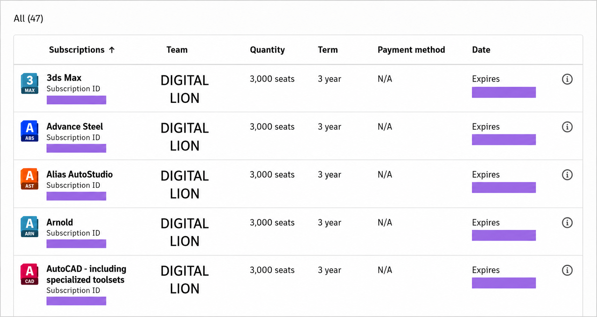Sort by the Subscriptions column header
597x317 pixels.
pos(77,50)
